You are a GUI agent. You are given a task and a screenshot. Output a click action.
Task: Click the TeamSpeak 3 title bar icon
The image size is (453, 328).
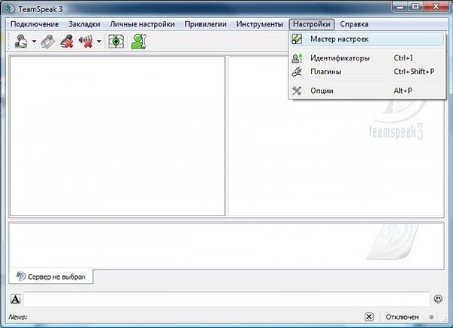point(10,9)
